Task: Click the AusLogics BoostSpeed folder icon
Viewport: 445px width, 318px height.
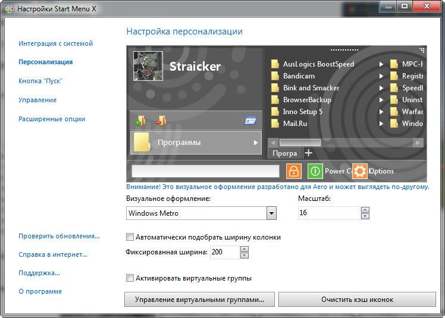Action: pos(275,64)
